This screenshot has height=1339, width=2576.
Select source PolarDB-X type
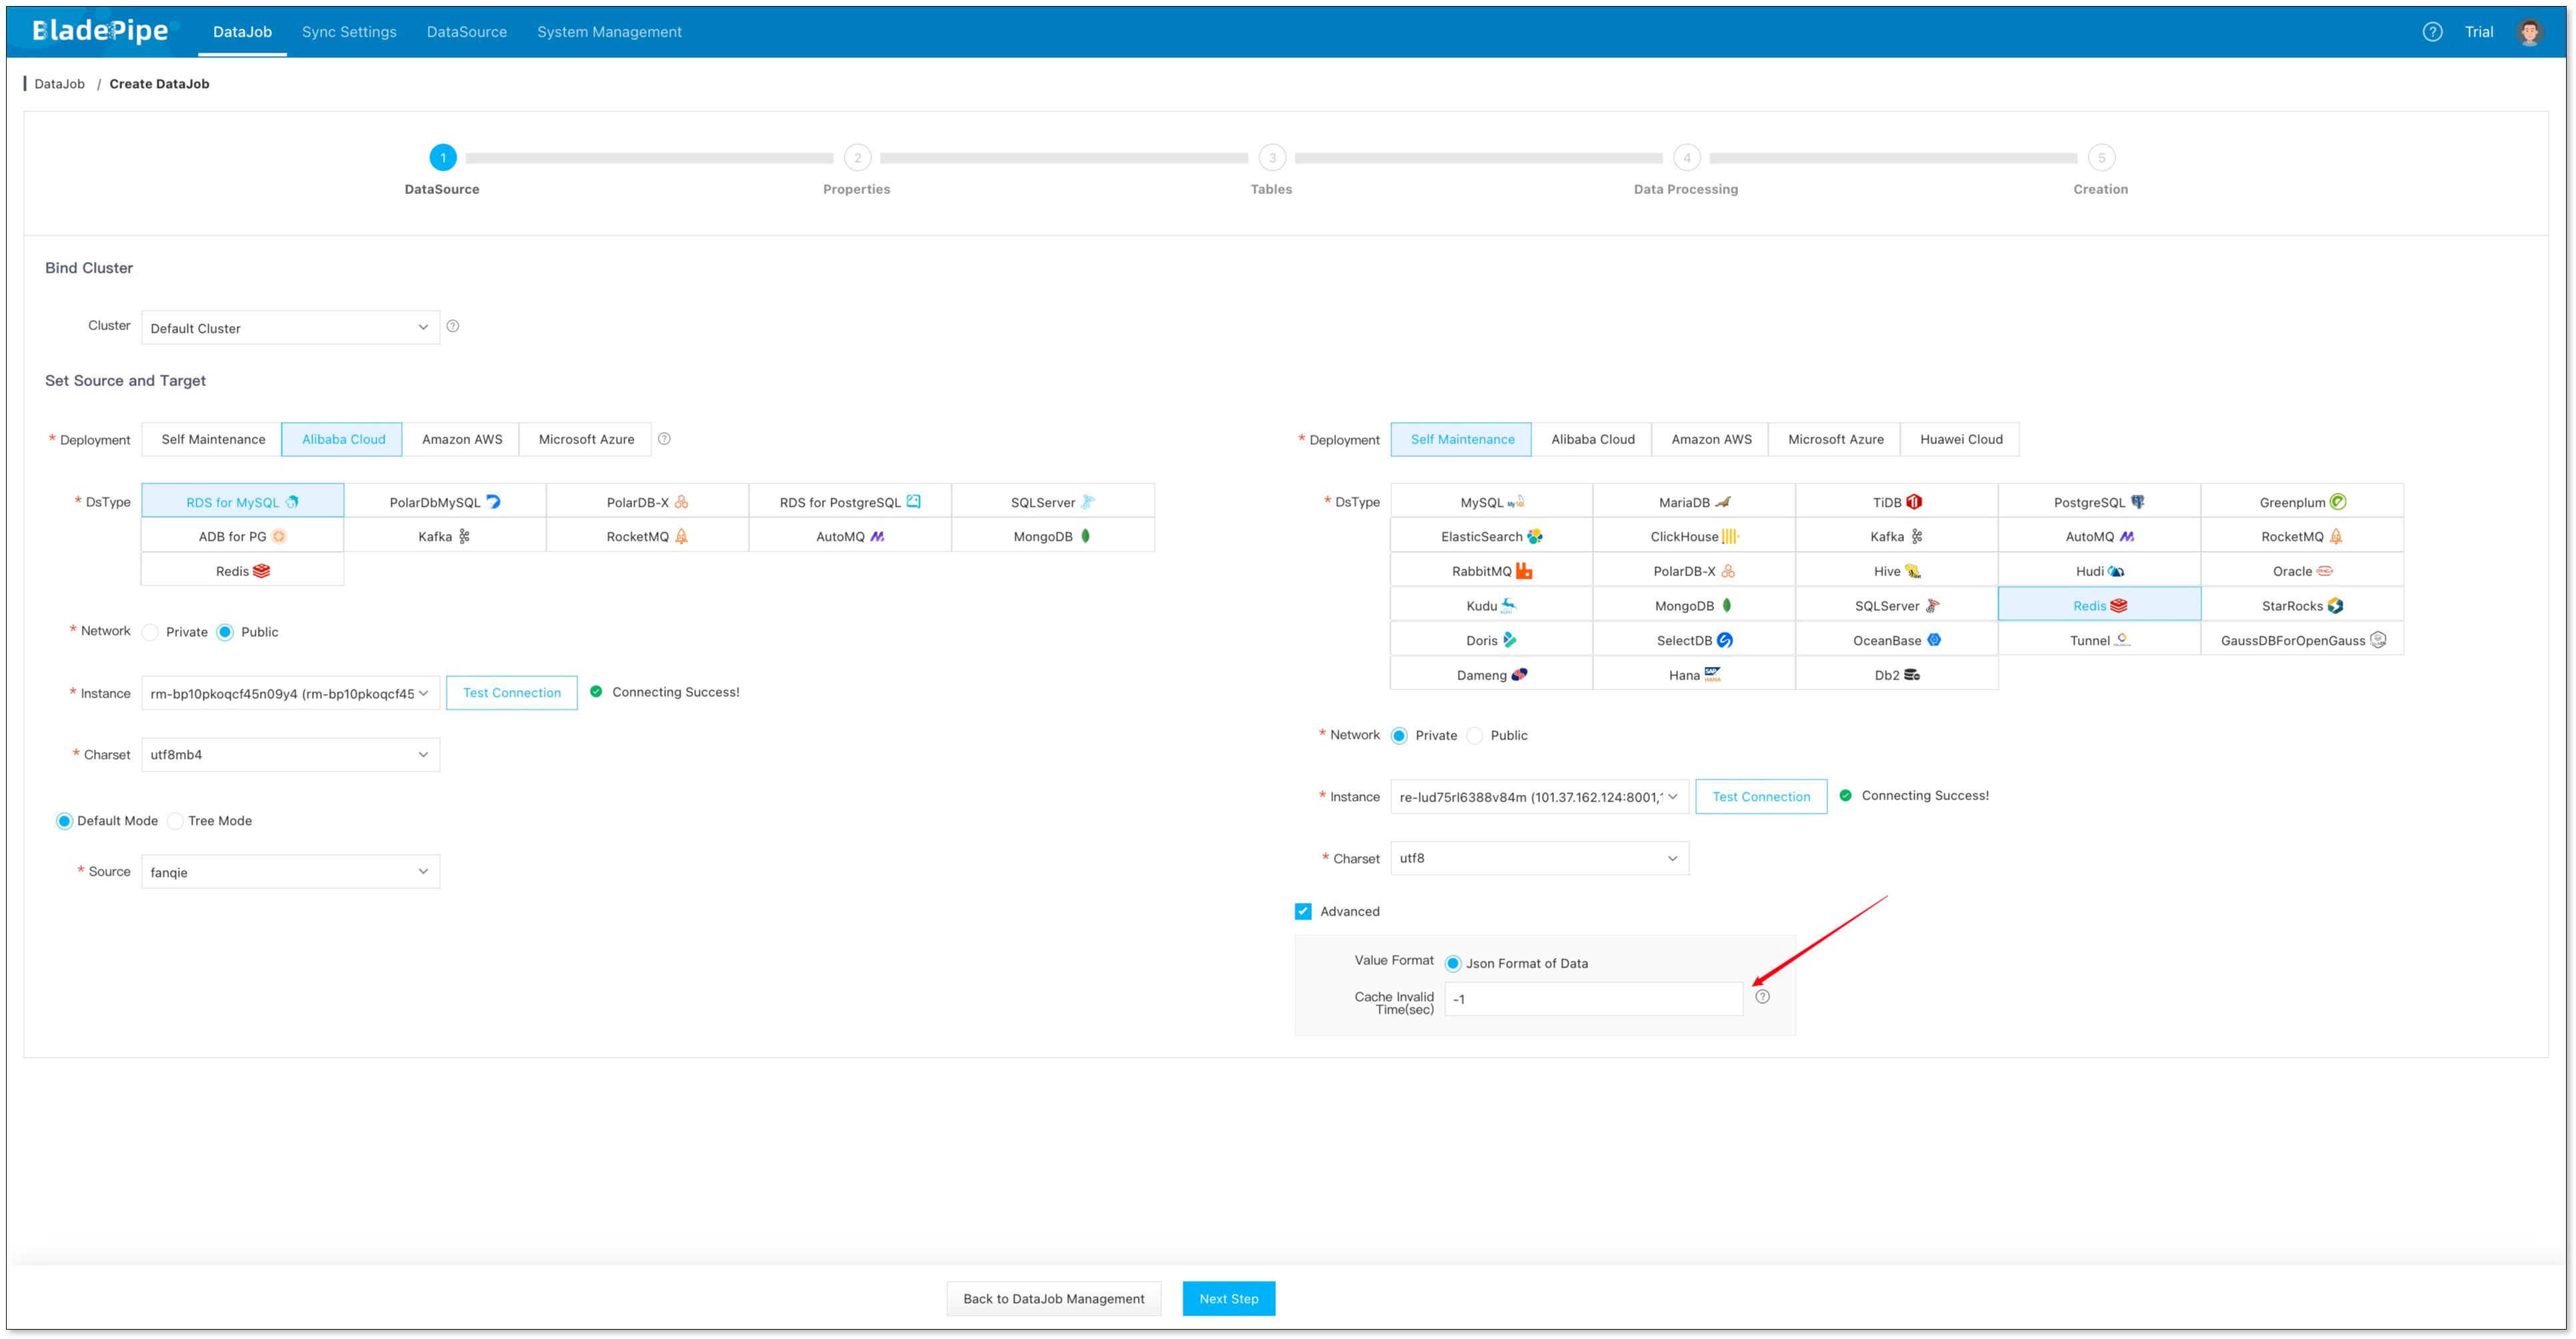coord(648,502)
